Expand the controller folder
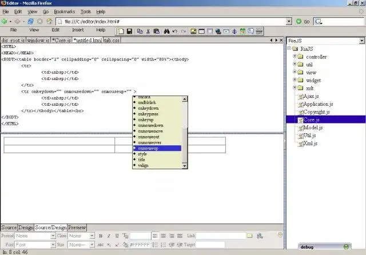The image size is (366, 255). (295, 56)
